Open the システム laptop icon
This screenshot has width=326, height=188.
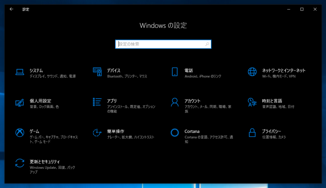coord(20,72)
